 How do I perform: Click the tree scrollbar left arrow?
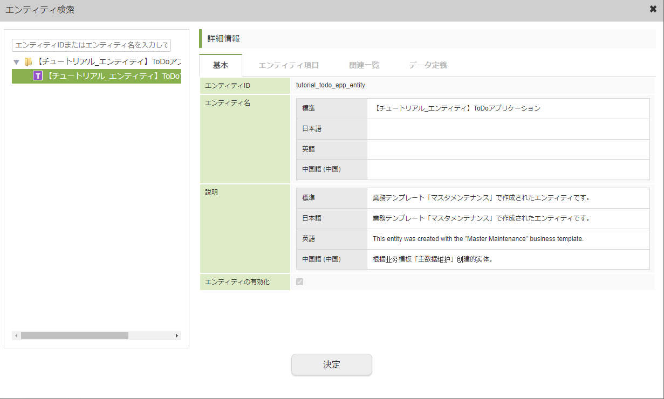(x=16, y=335)
